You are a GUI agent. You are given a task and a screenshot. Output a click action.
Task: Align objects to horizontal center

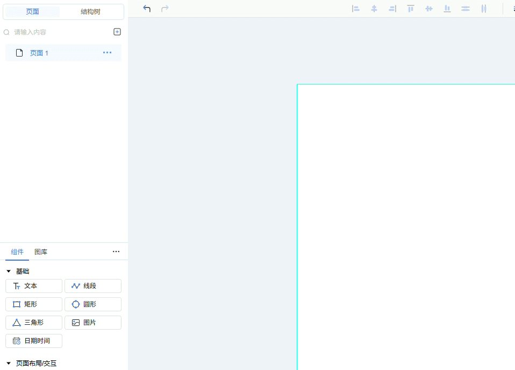(x=374, y=9)
